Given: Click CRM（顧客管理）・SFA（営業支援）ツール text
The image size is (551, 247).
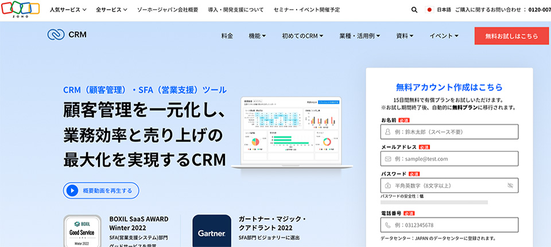Looking at the screenshot, I should click(145, 90).
